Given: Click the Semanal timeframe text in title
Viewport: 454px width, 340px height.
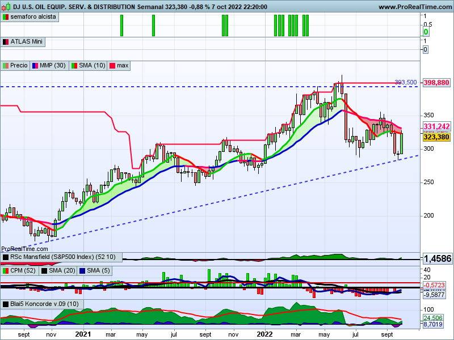Looking at the screenshot, I should [x=150, y=7].
